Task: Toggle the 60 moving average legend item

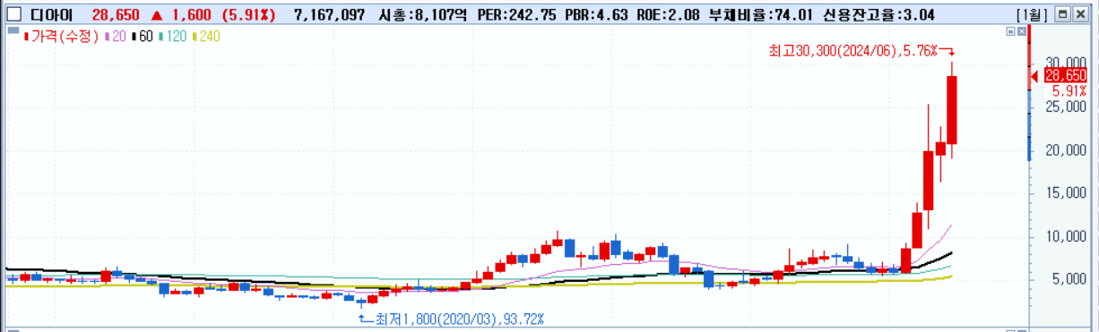Action: [142, 36]
